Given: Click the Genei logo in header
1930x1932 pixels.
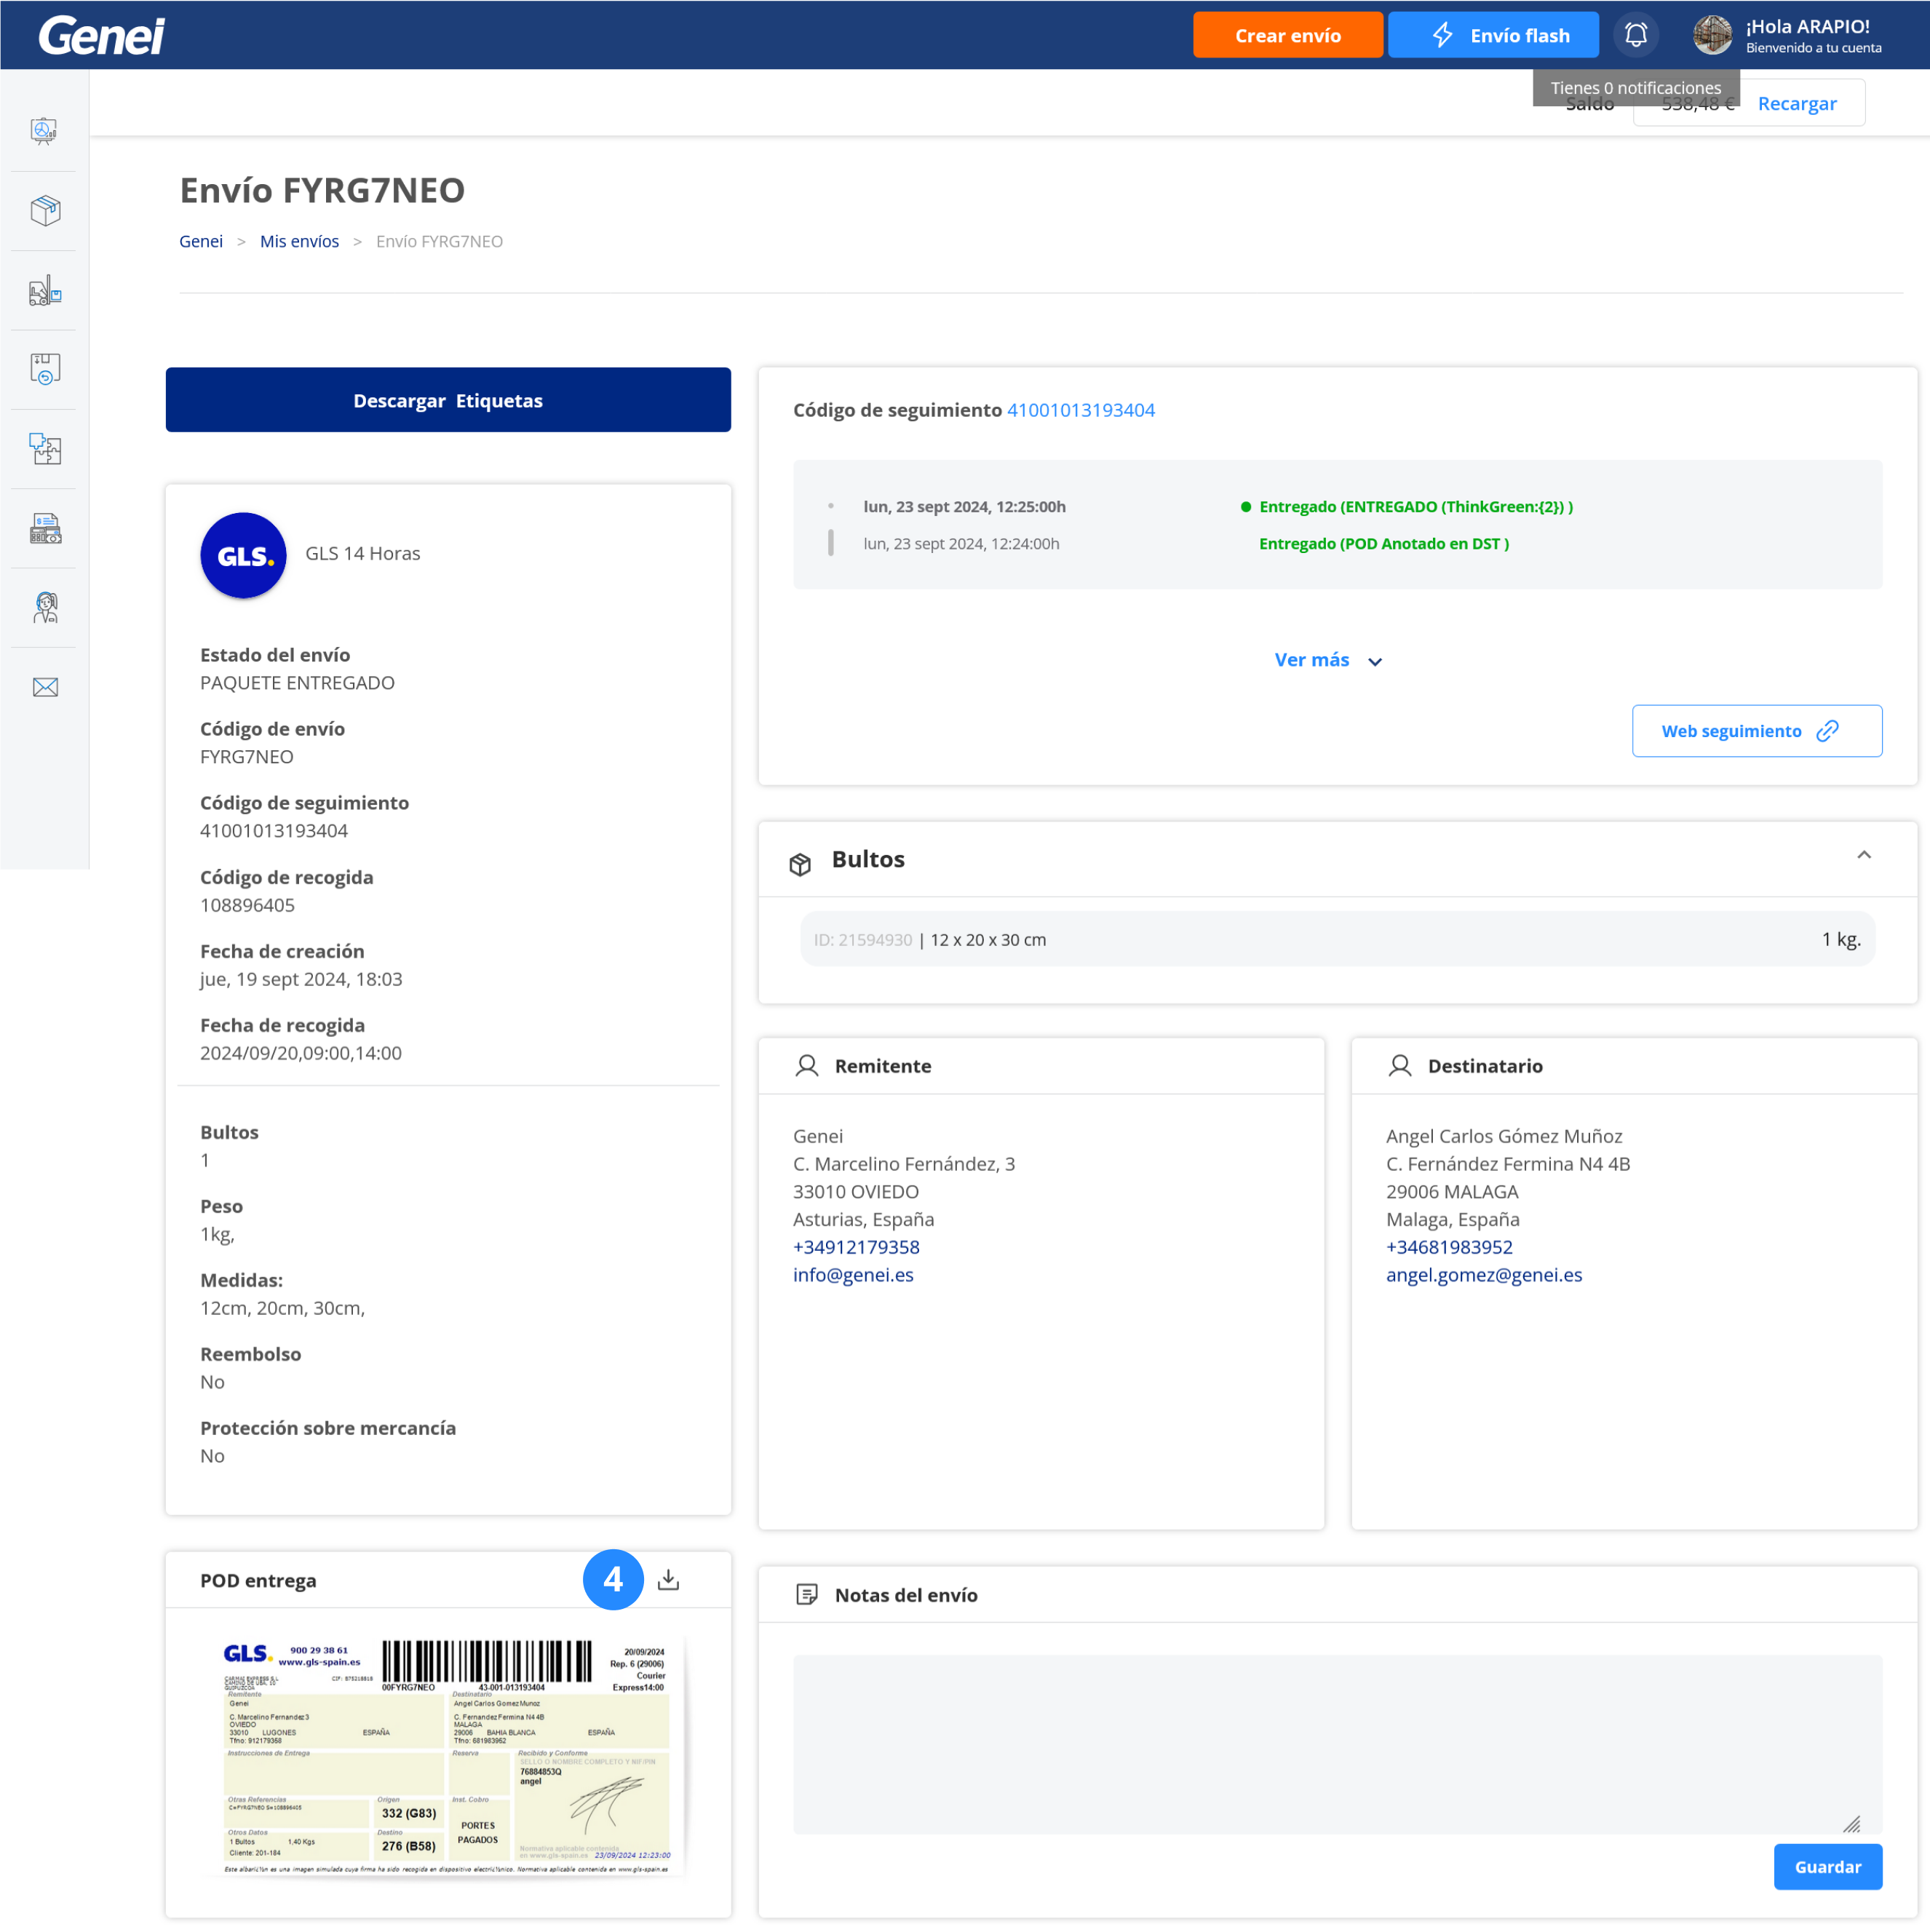Looking at the screenshot, I should pos(101,35).
